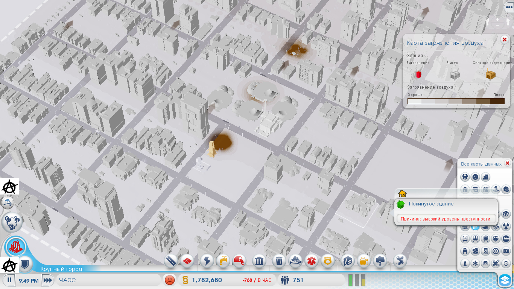This screenshot has width=514, height=289.
Task: Show the radiation data map
Action: point(506,226)
